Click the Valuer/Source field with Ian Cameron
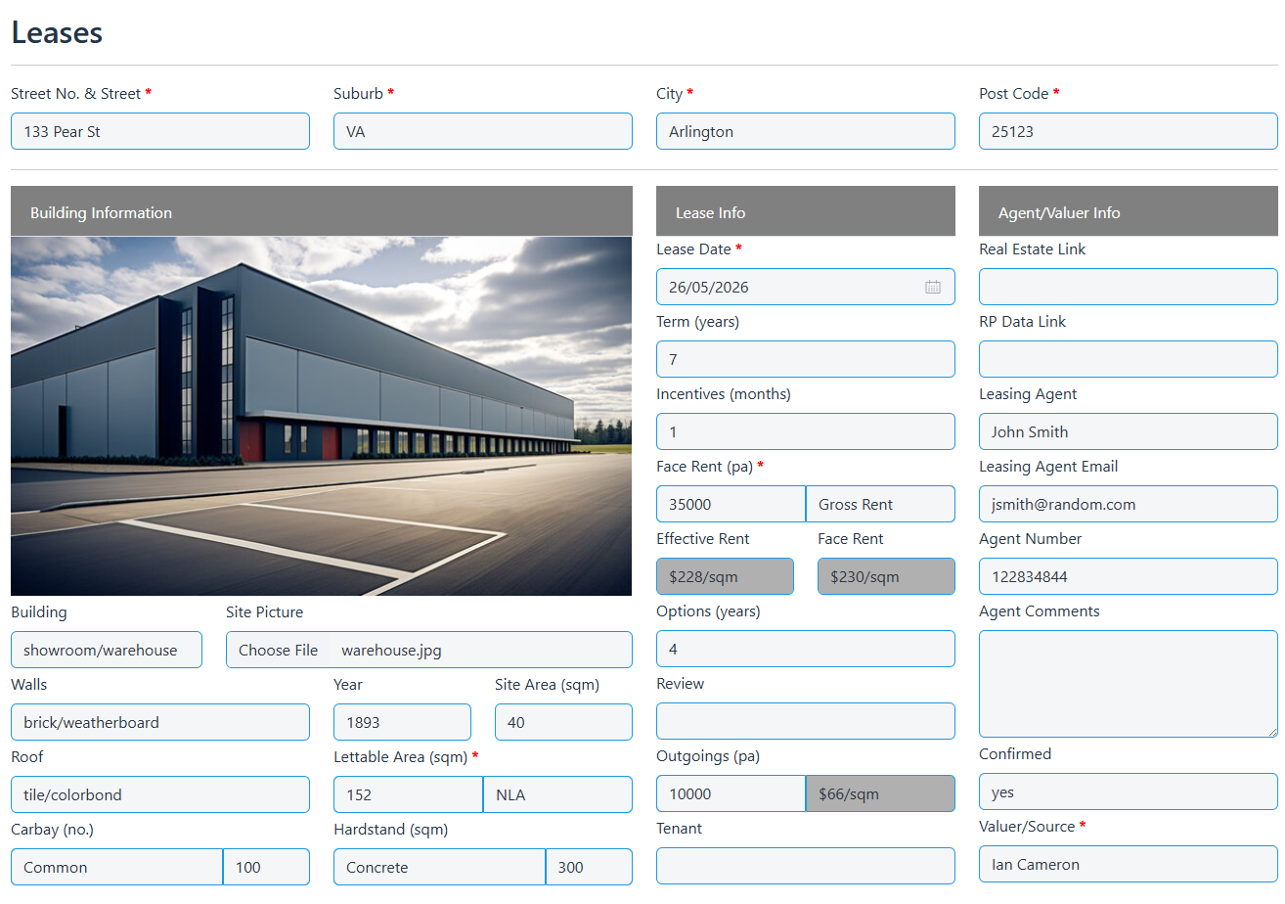The image size is (1285, 904). pyautogui.click(x=1129, y=864)
